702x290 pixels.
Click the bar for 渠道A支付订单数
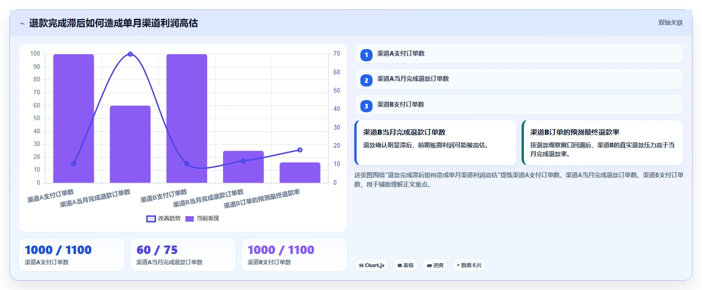click(74, 118)
